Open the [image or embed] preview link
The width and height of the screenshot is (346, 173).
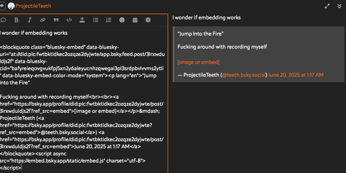click(x=198, y=62)
